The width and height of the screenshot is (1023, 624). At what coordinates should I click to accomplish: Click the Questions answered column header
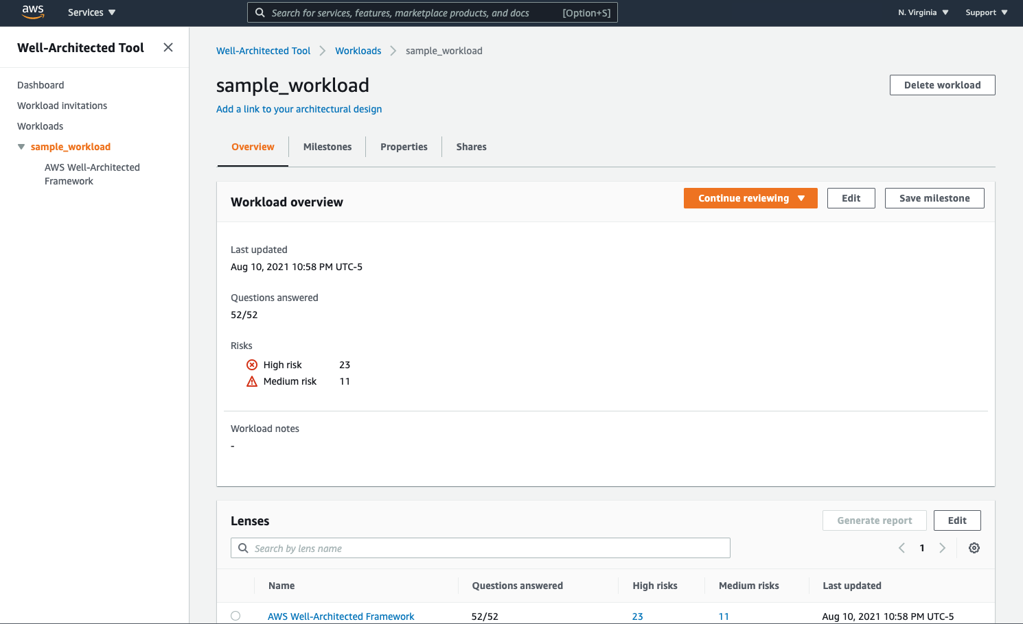517,586
